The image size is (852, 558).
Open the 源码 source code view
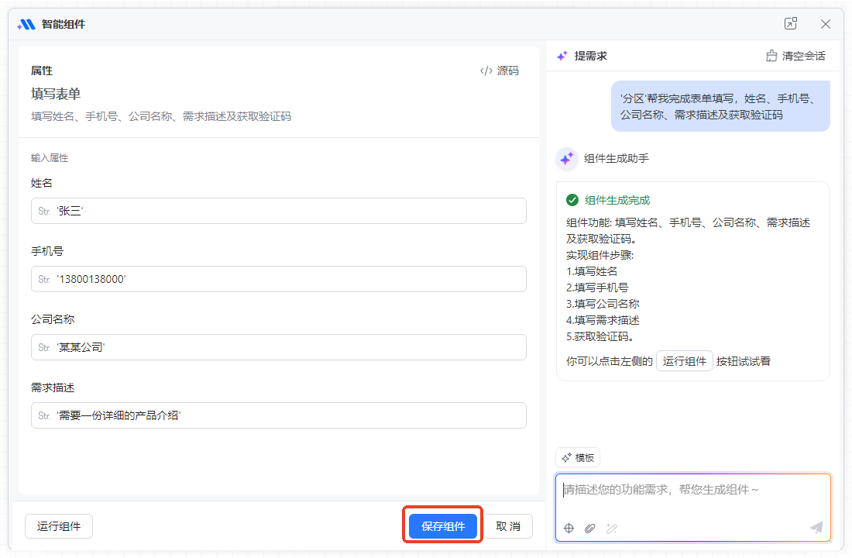(x=500, y=71)
